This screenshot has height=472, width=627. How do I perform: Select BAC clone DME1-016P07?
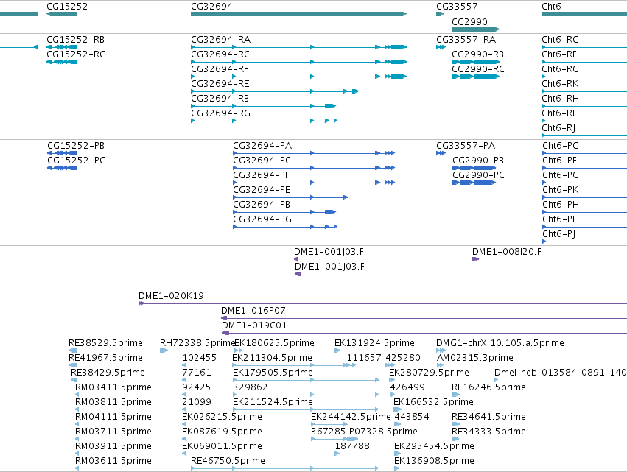pyautogui.click(x=253, y=311)
